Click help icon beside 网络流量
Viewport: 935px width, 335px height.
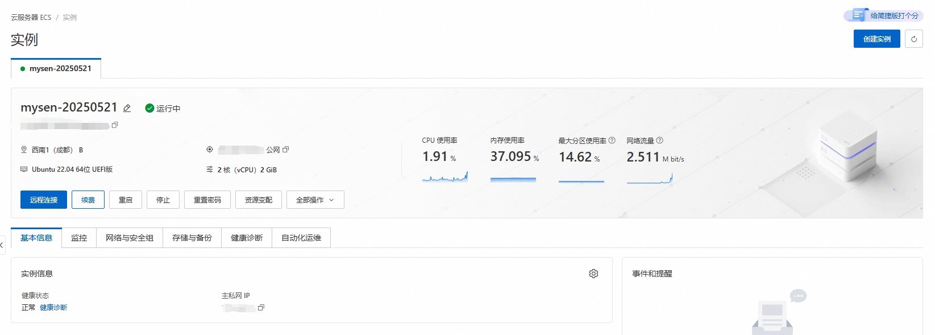659,140
